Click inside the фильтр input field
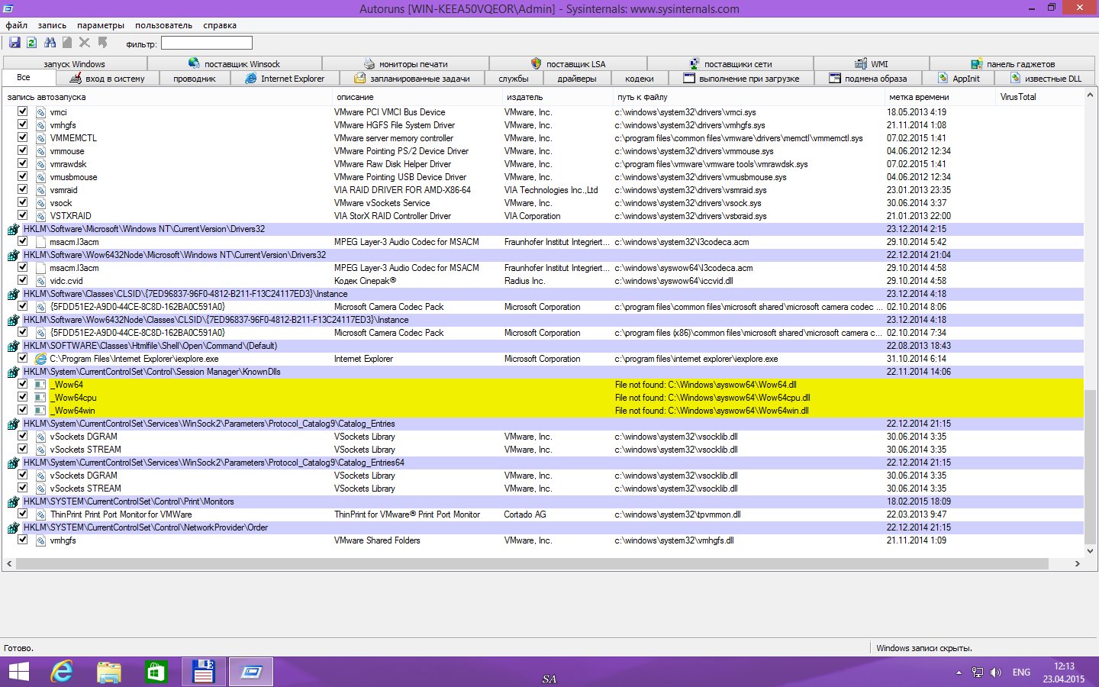This screenshot has width=1099, height=687. (x=206, y=44)
